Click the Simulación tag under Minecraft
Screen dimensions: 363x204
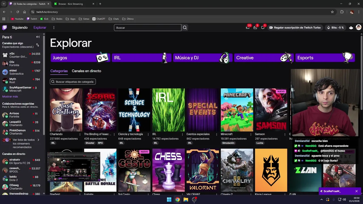[228, 143]
